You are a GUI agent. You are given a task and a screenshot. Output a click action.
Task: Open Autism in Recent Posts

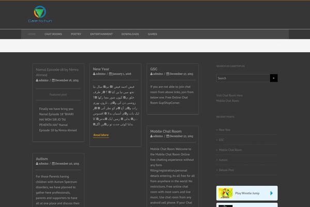223,160
